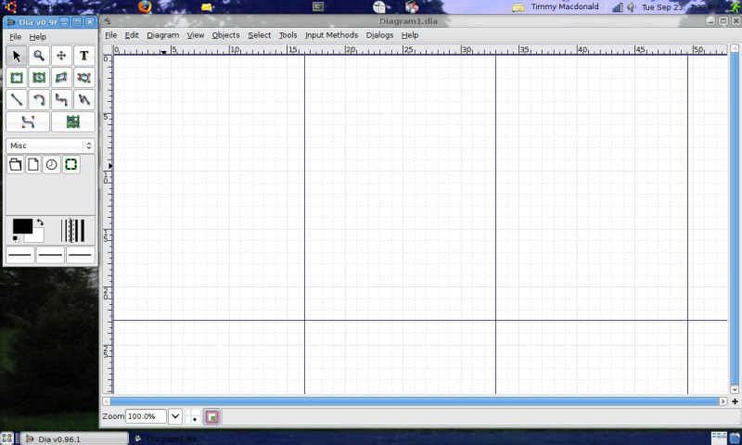Pick the Scroll diagram tool
Image resolution: width=742 pixels, height=445 pixels.
pyautogui.click(x=61, y=57)
